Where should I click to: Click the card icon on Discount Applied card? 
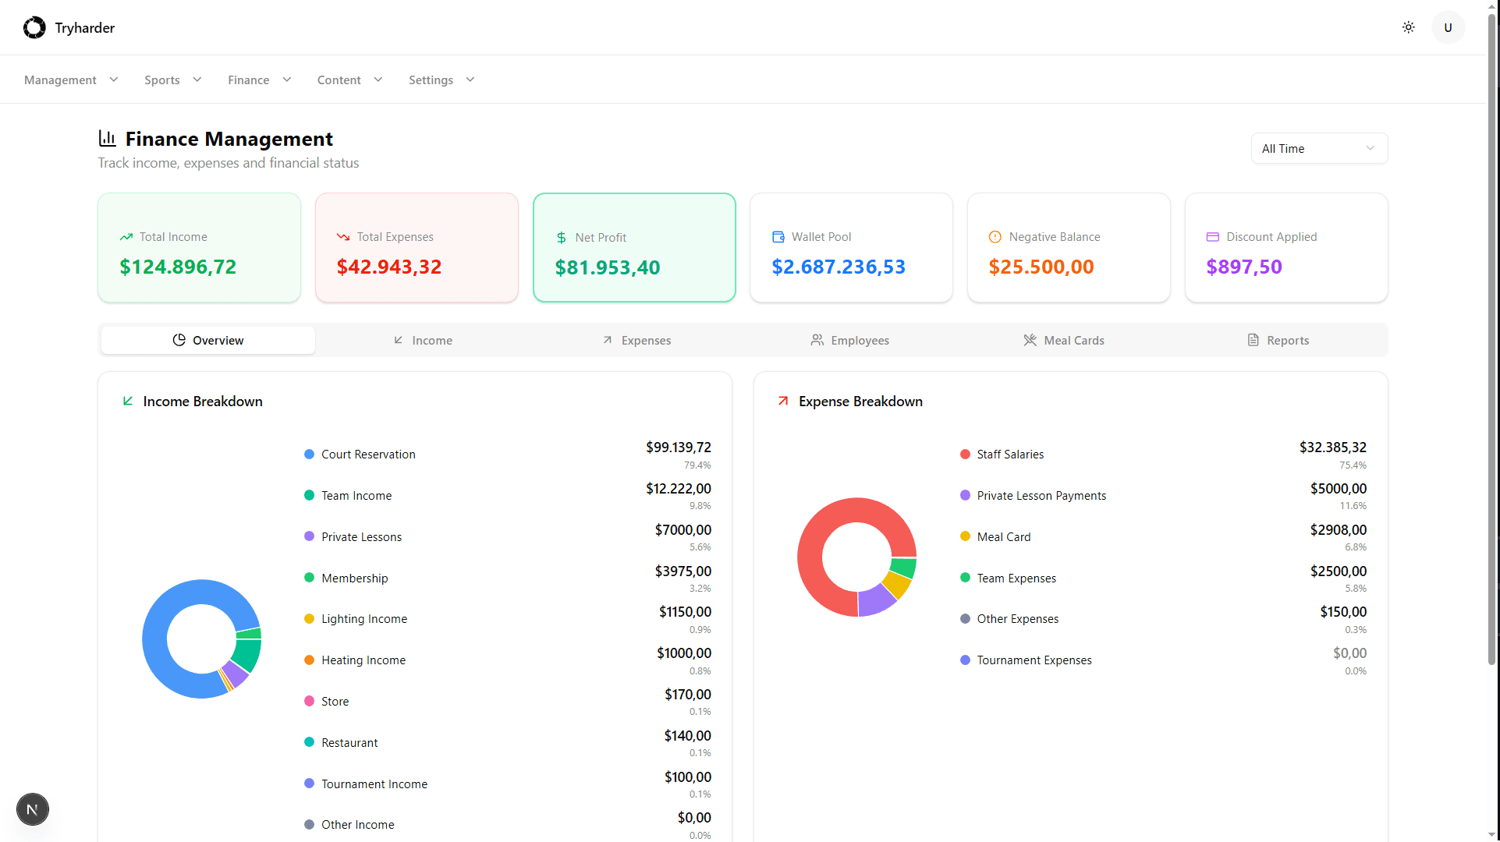pyautogui.click(x=1211, y=236)
